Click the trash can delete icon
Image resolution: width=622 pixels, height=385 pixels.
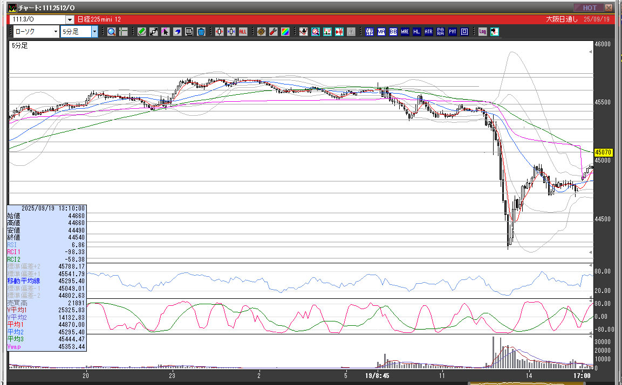pyautogui.click(x=201, y=32)
